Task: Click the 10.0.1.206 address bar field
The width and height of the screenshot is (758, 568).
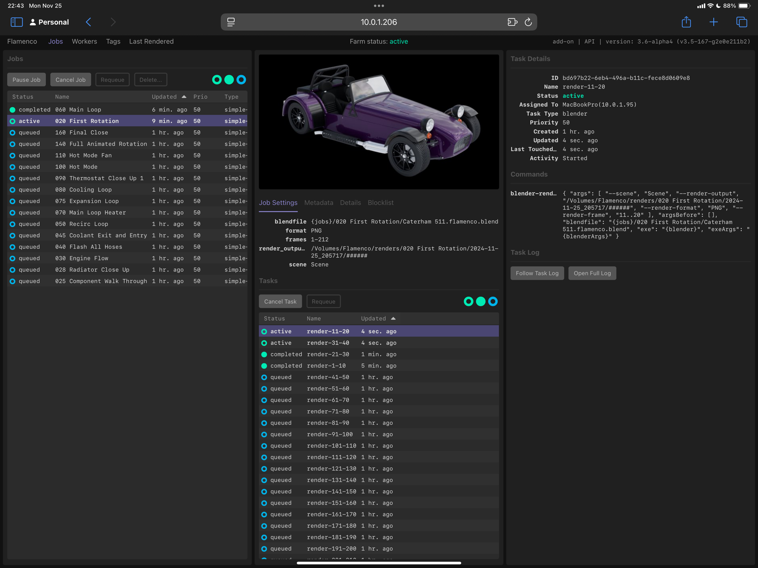Action: (379, 22)
